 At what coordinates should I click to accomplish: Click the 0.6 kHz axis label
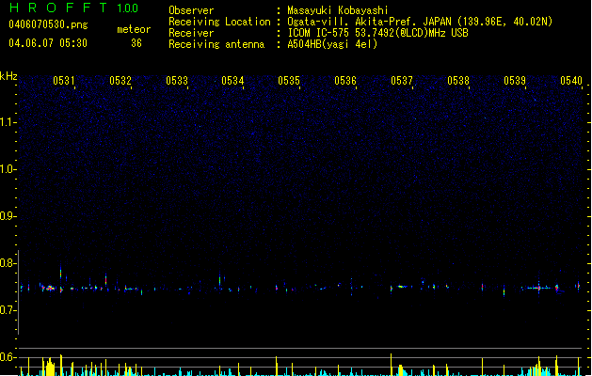[8, 357]
